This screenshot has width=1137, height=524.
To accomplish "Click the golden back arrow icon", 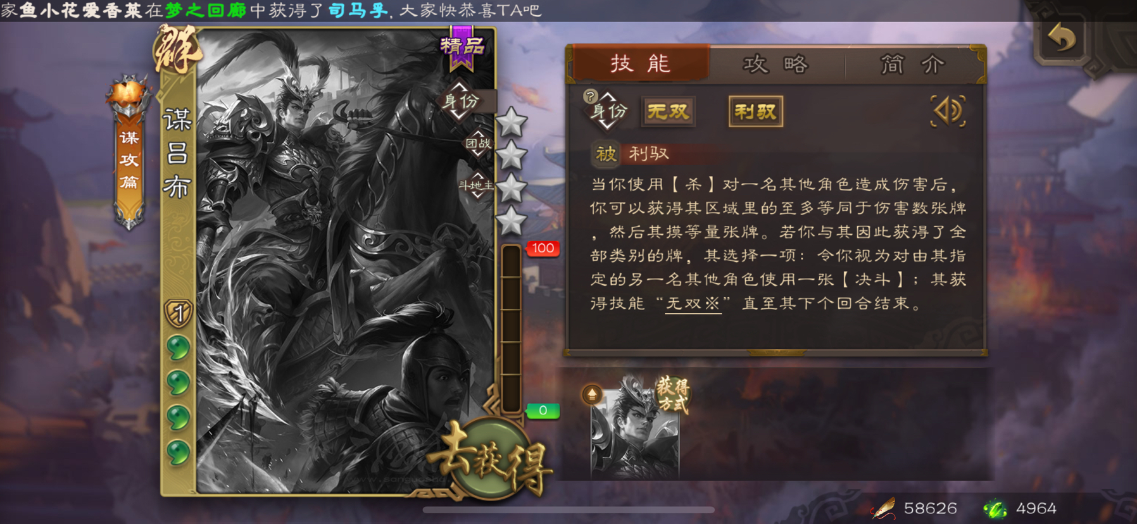I will point(1062,39).
